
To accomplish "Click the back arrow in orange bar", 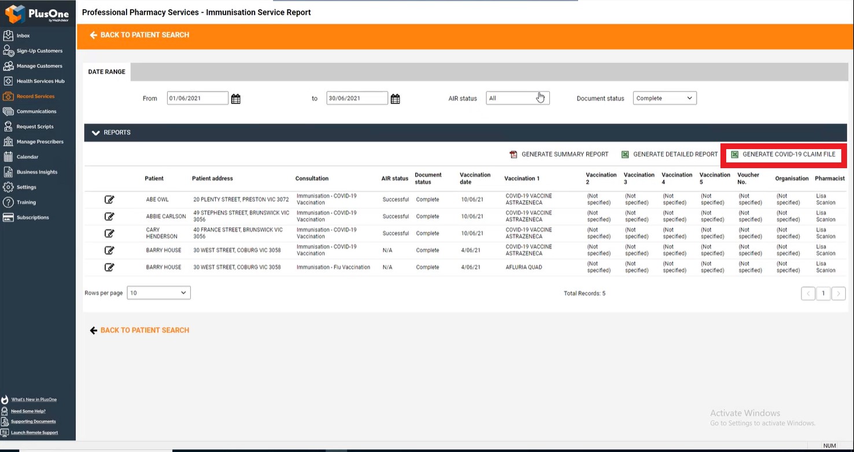I will (93, 35).
